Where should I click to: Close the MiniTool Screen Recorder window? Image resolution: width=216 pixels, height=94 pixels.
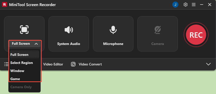210,5
